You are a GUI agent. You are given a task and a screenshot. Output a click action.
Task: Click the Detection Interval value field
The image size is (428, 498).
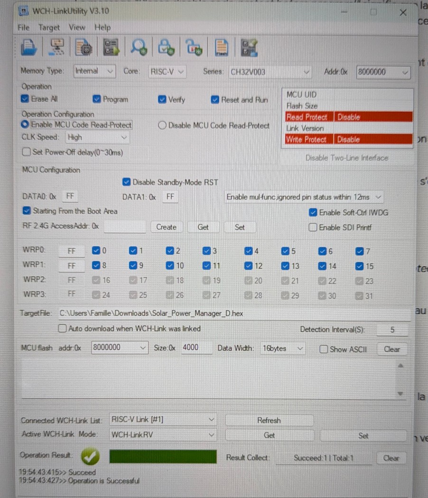[x=392, y=330]
